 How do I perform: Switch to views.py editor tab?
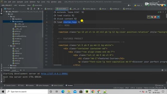click(49, 9)
